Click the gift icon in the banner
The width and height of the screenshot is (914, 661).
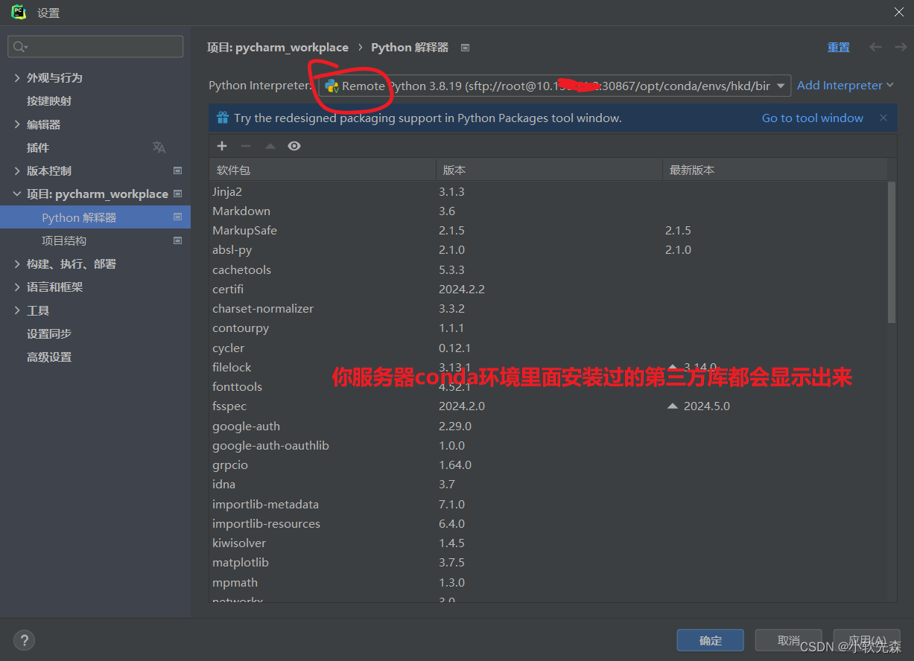point(222,118)
